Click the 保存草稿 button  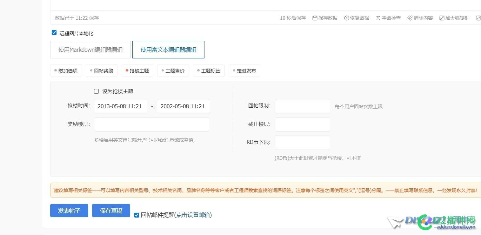point(111,211)
